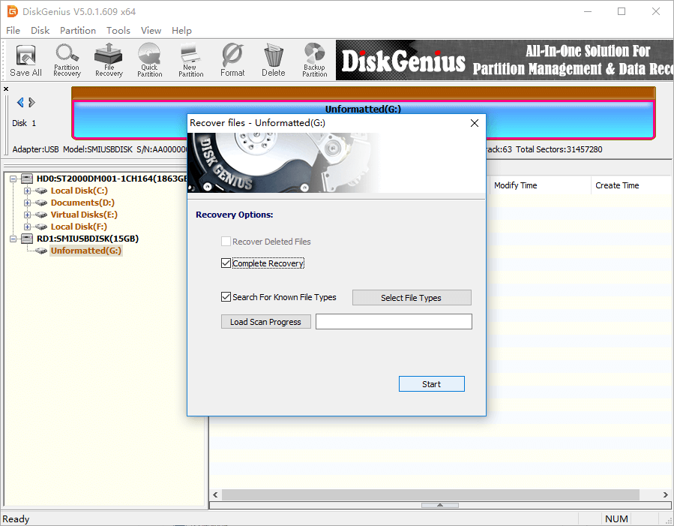Collapse the RD1 USB disk node
This screenshot has height=526, width=674.
click(x=13, y=239)
